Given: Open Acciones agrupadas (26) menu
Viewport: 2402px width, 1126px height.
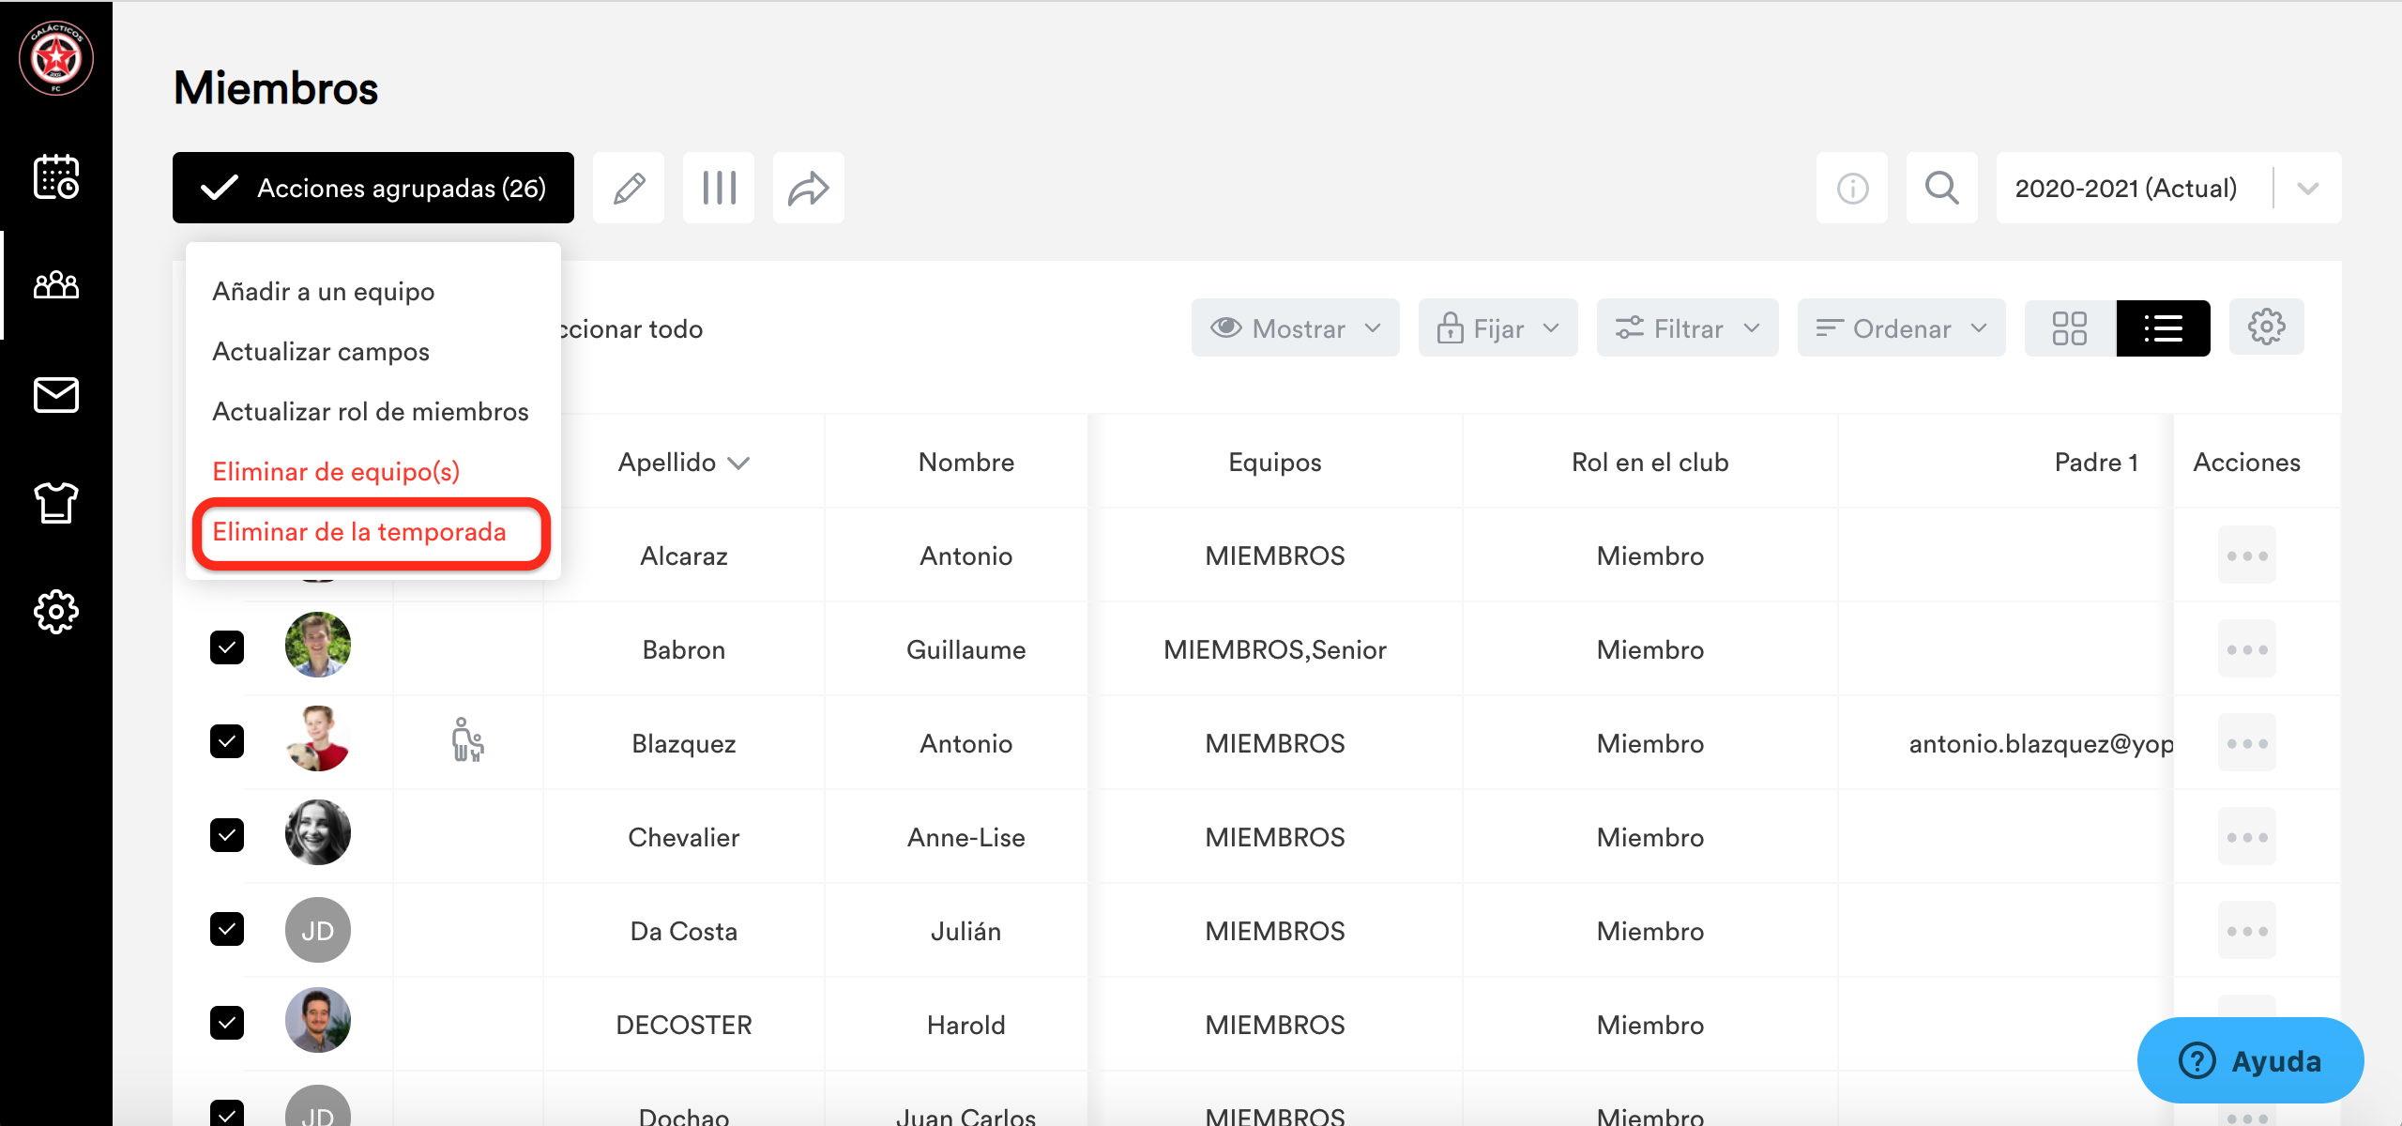Looking at the screenshot, I should (x=373, y=188).
